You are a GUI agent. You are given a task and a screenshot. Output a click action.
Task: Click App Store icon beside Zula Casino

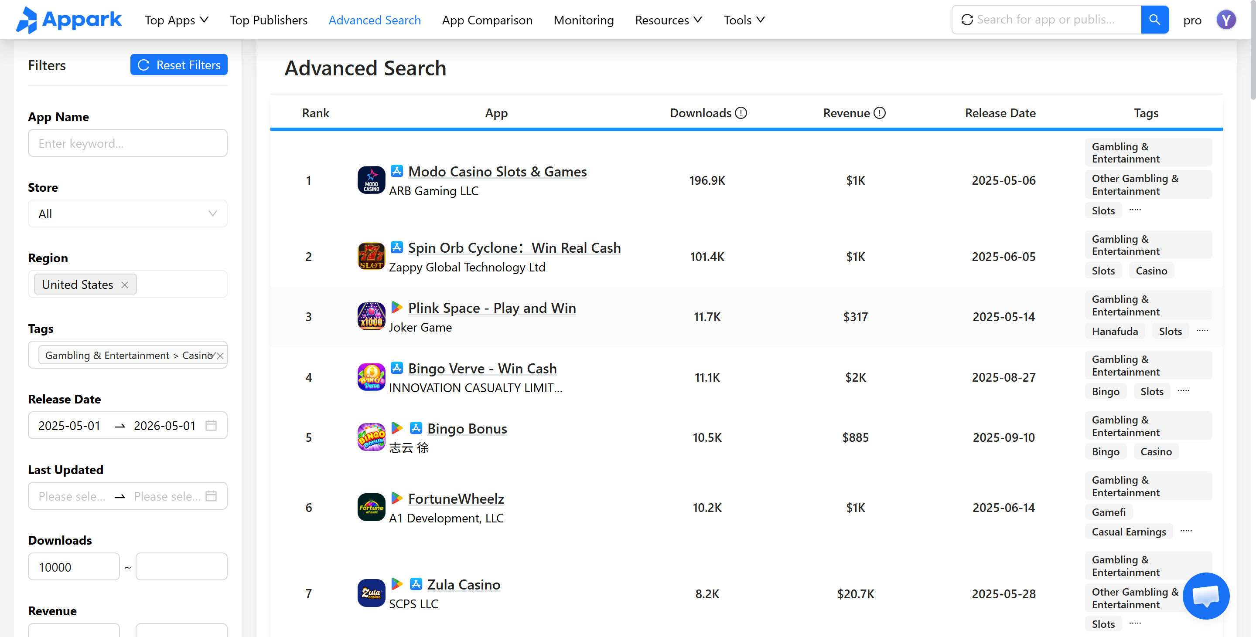pos(416,583)
